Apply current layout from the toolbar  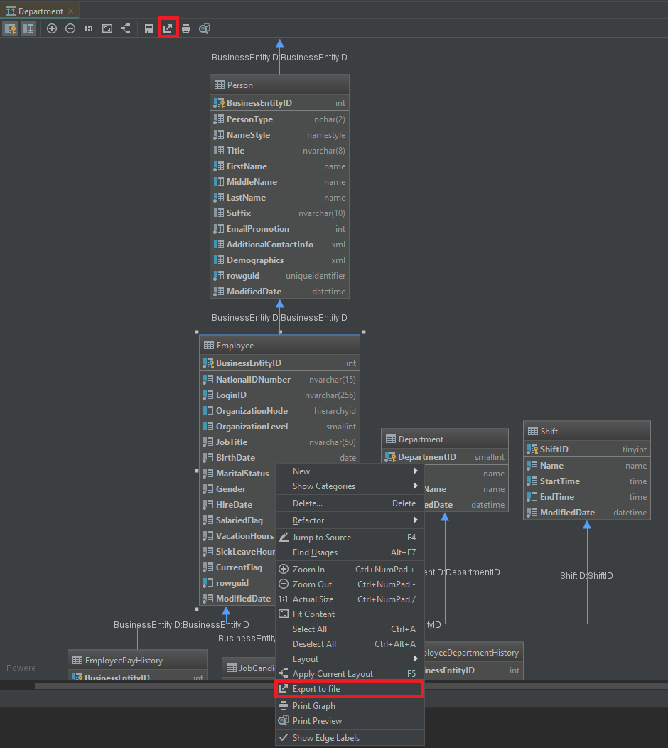point(126,28)
